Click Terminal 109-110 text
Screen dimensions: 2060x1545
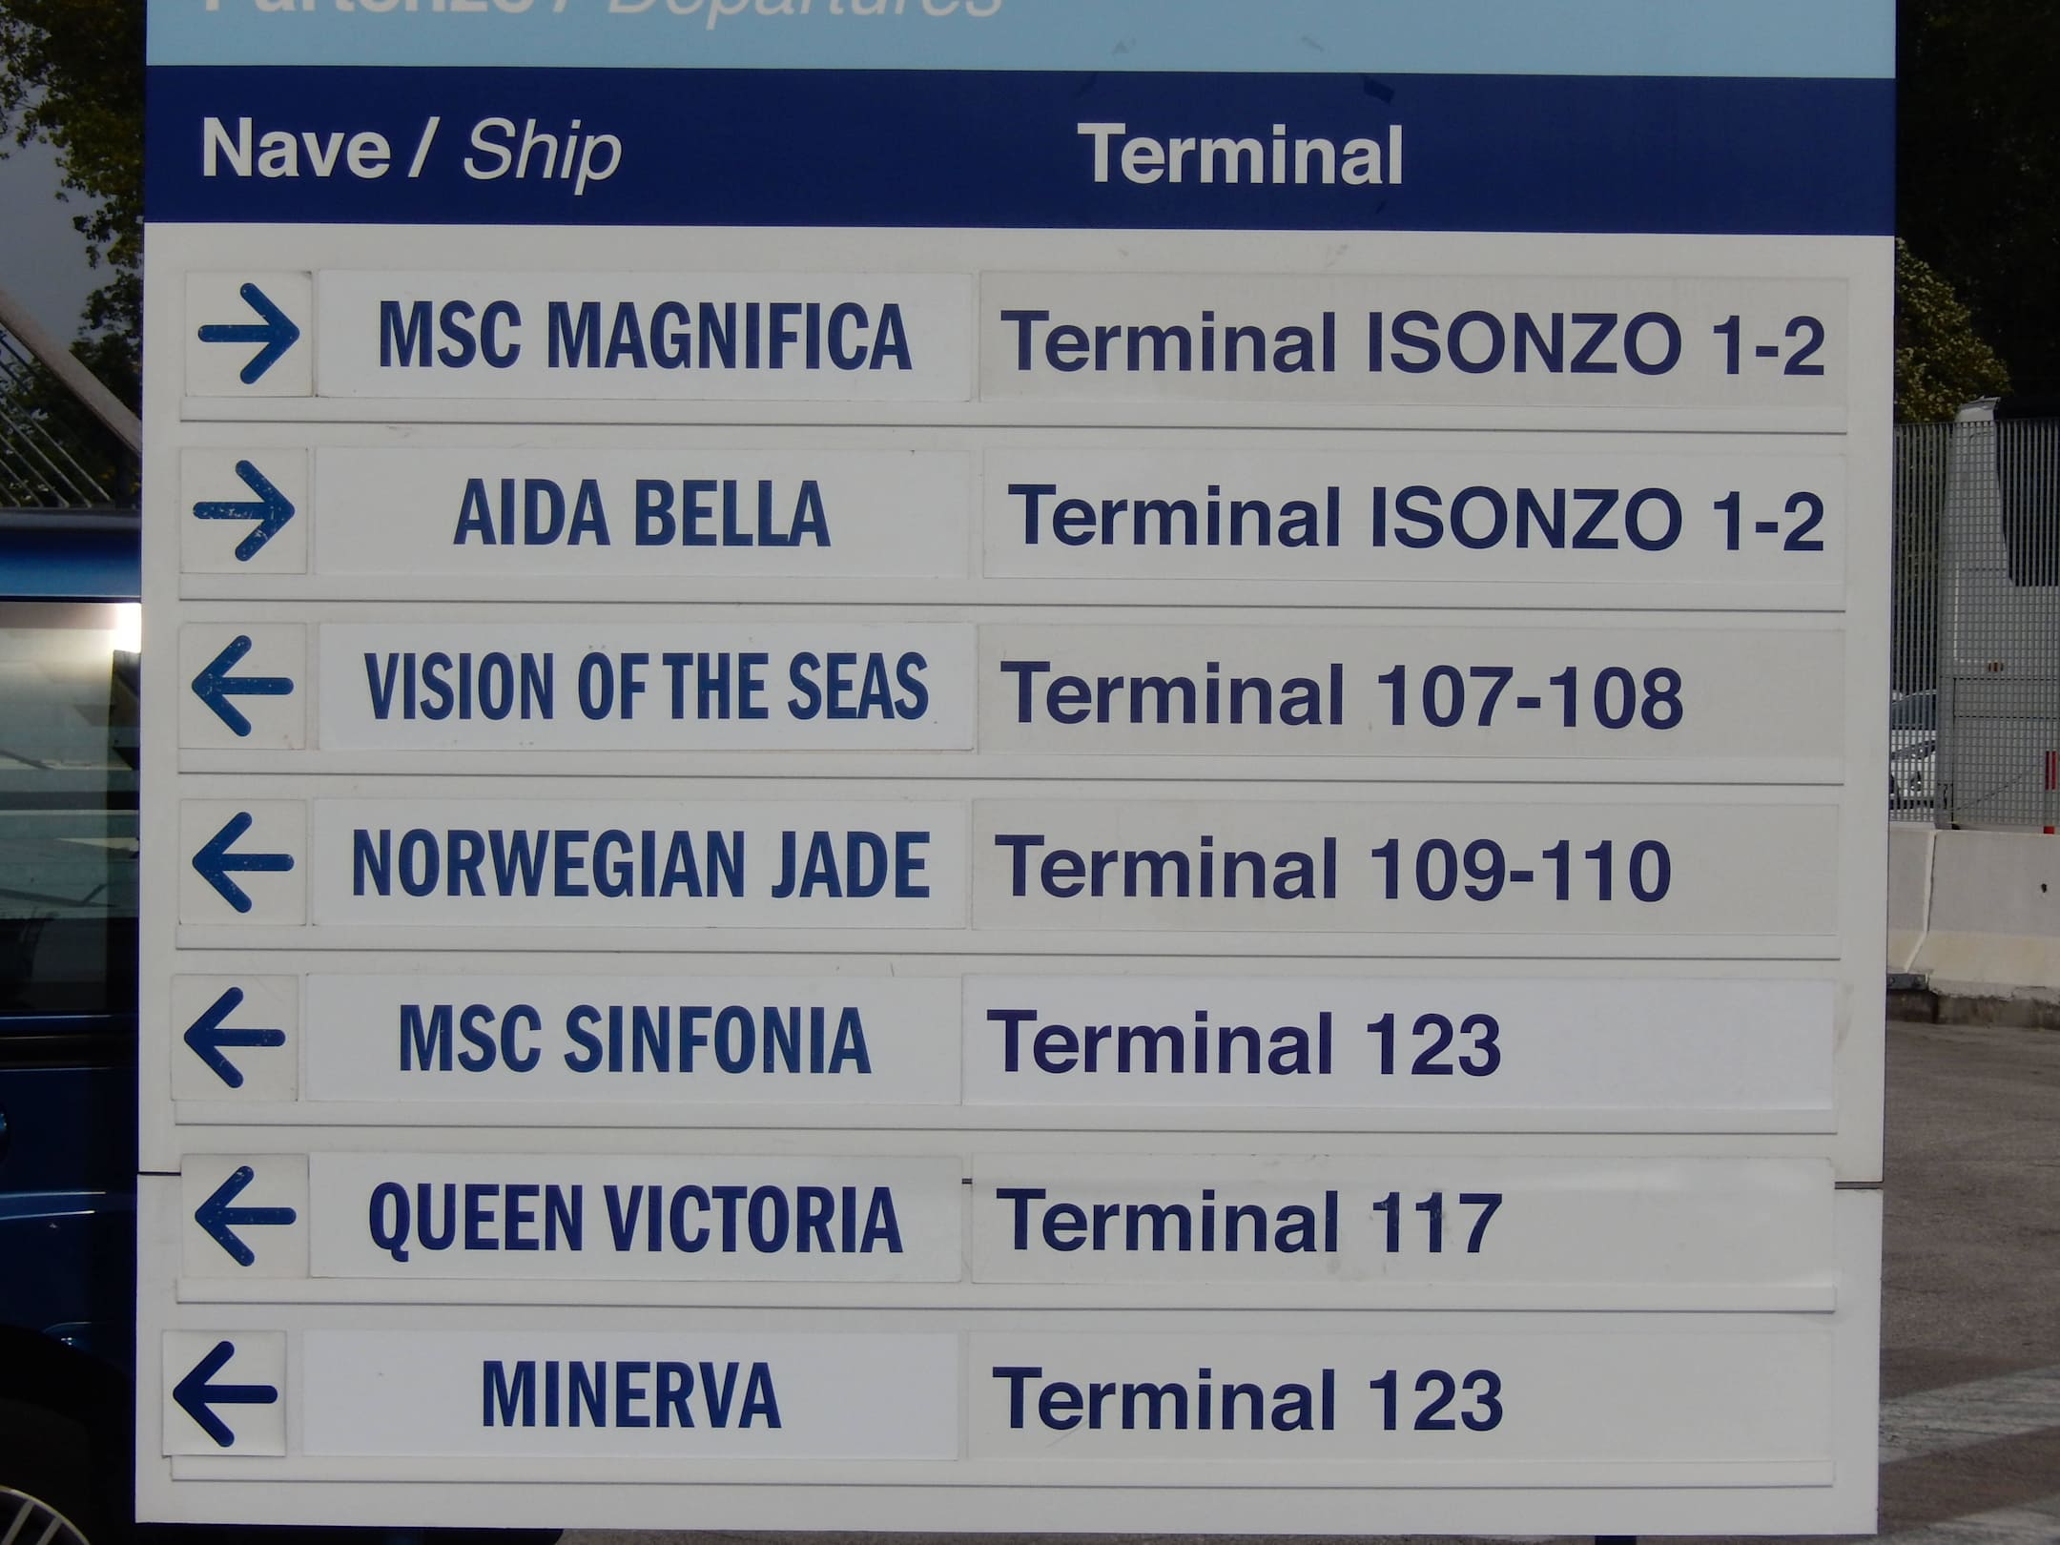coord(1332,870)
